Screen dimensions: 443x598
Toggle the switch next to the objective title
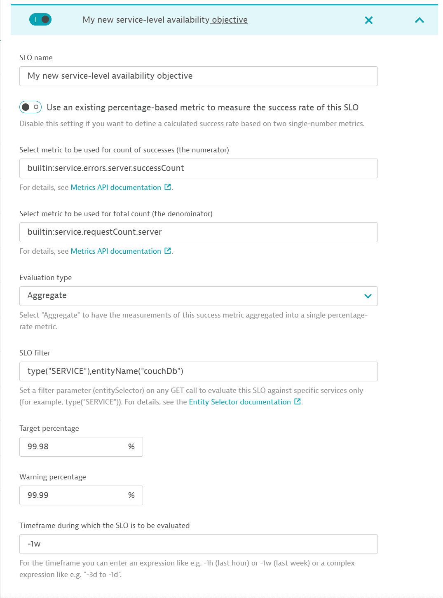pos(40,19)
